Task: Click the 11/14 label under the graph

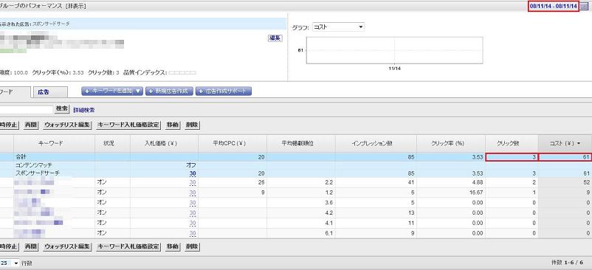Action: 394,69
